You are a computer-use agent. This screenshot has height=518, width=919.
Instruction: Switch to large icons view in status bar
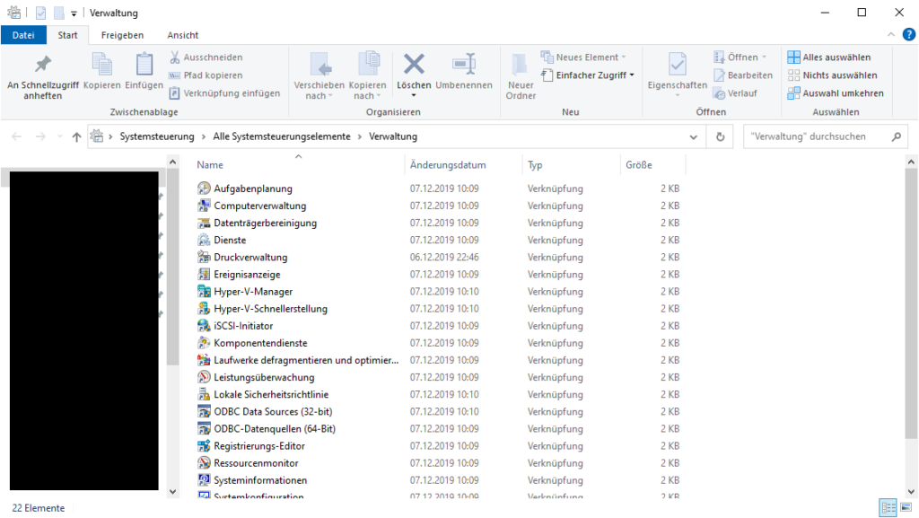tap(906, 507)
